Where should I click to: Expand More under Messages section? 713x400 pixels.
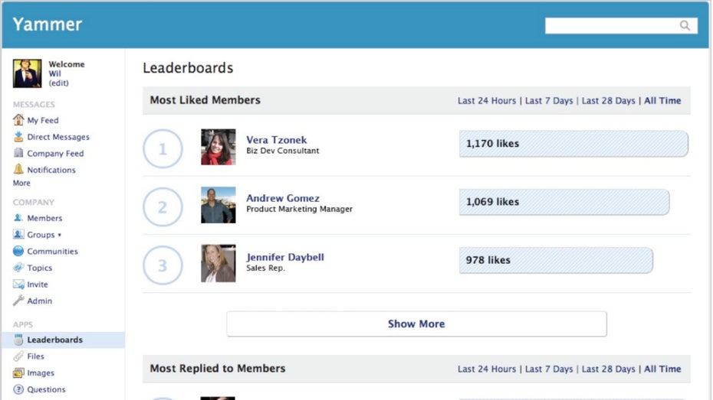(x=21, y=184)
